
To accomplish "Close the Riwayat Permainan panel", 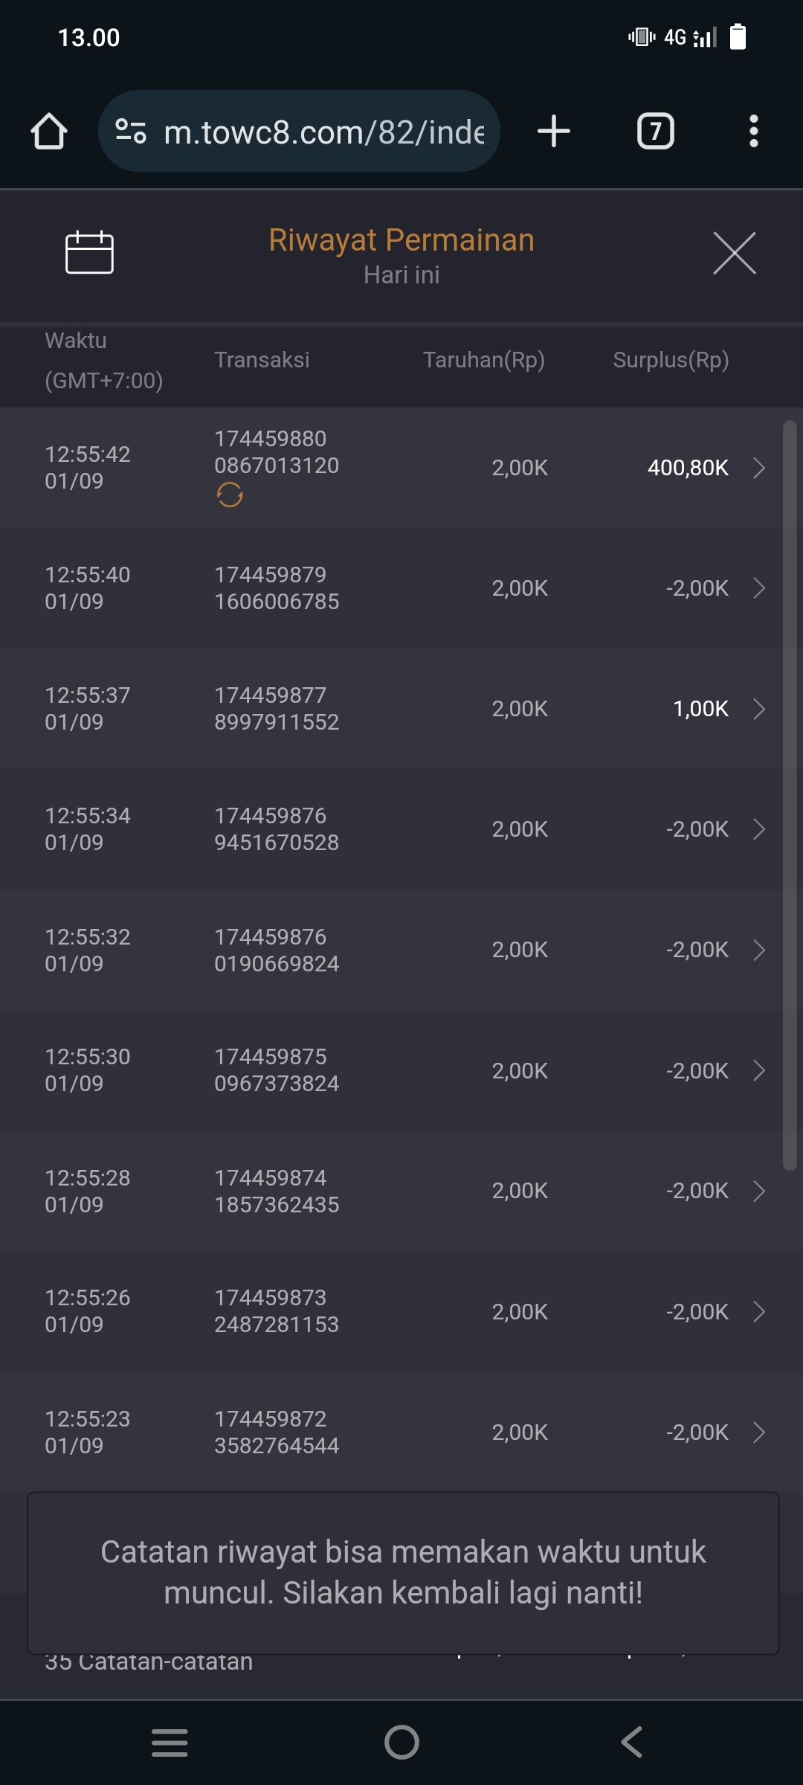I will 735,253.
